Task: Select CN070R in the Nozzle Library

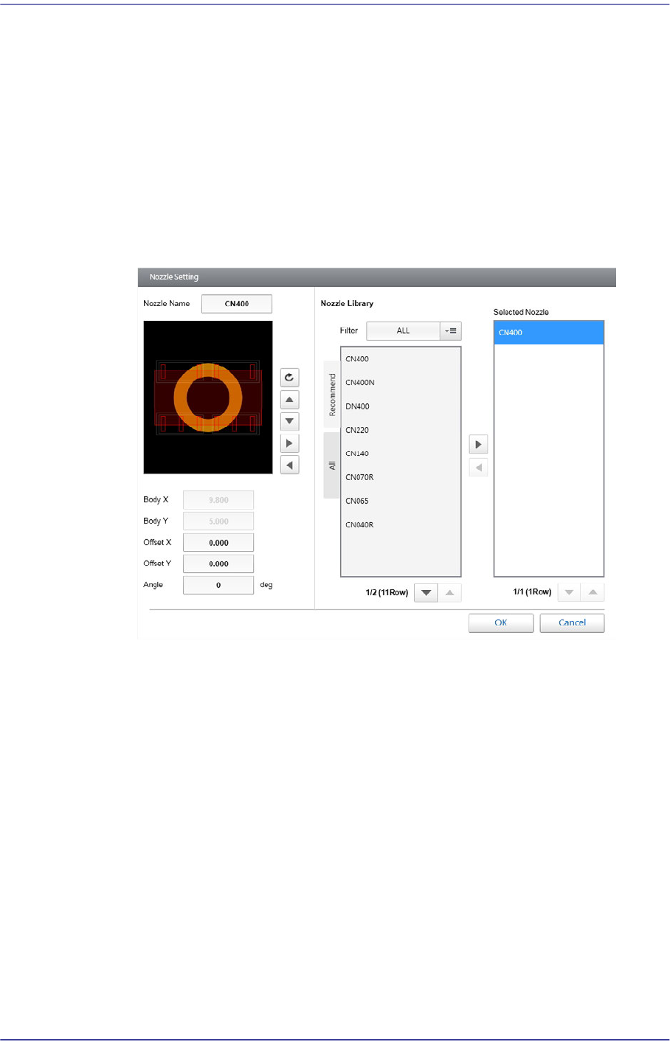Action: [x=401, y=477]
